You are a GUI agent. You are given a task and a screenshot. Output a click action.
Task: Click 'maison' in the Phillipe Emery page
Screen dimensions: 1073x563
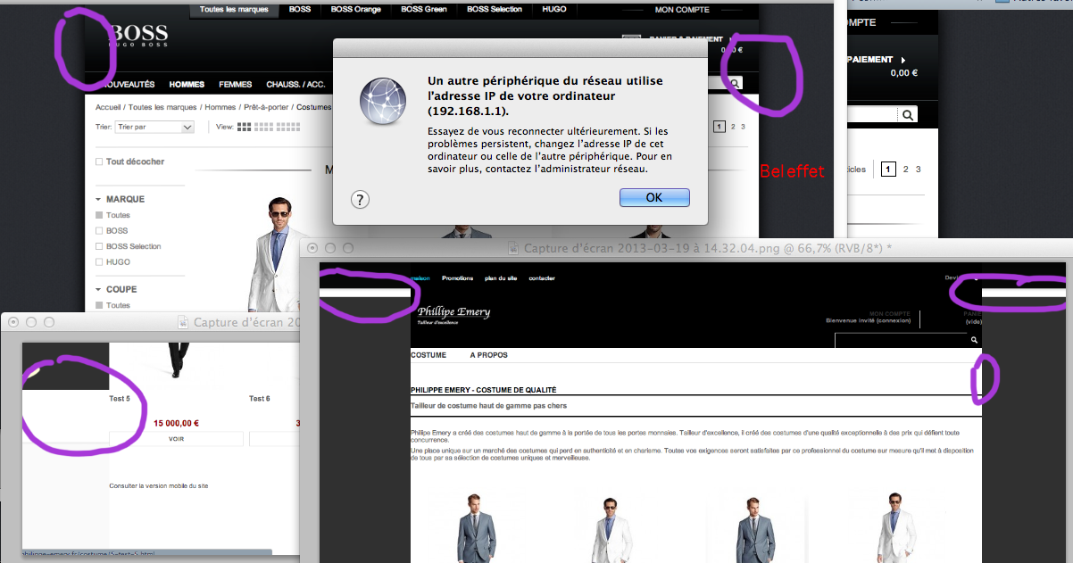point(420,278)
